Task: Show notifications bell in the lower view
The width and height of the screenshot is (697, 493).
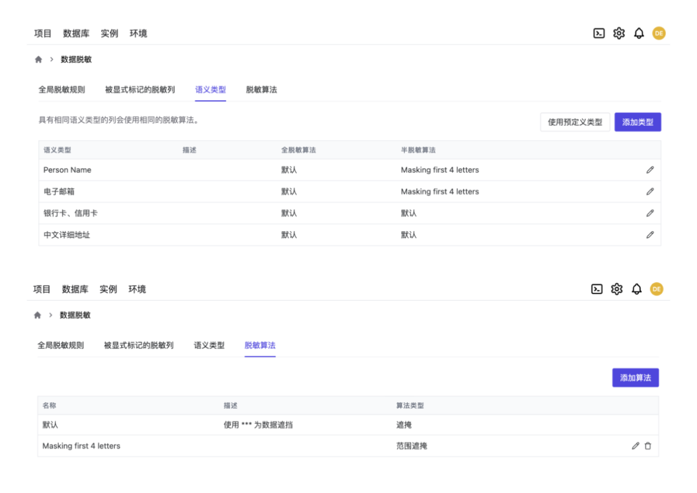Action: [636, 289]
